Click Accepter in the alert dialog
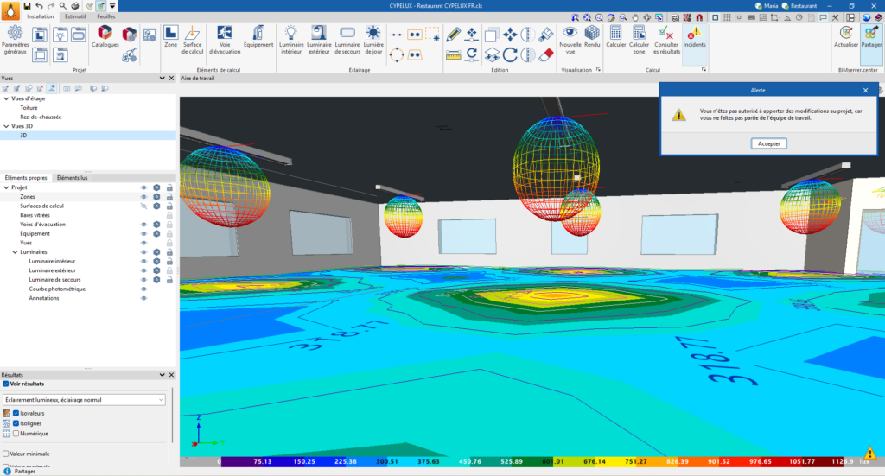885x476 pixels. [768, 143]
